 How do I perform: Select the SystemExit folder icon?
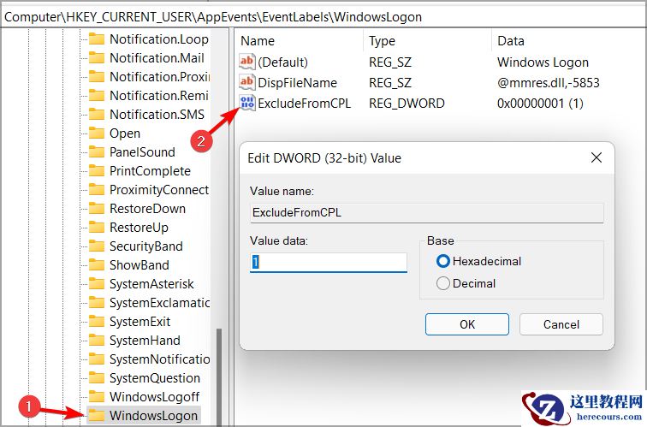pos(97,322)
